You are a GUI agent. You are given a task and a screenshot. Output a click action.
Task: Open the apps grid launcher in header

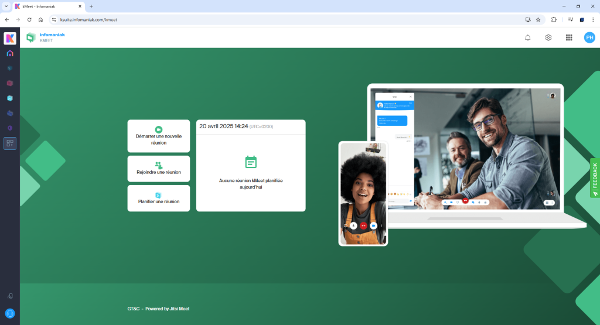pos(569,37)
